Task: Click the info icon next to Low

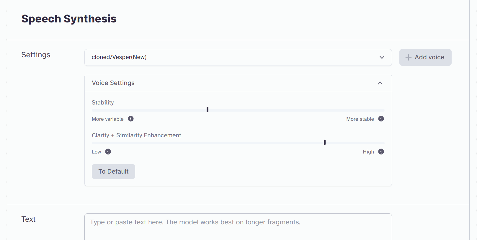Action: 108,152
